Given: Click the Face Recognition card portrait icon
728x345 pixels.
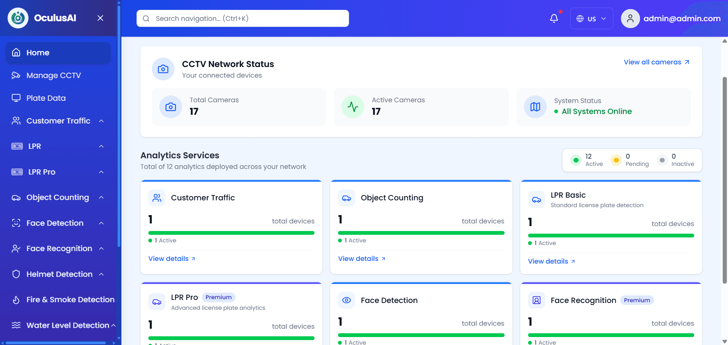Looking at the screenshot, I should tap(536, 300).
